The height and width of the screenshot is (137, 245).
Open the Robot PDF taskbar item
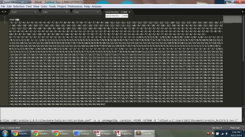pyautogui.click(x=124, y=134)
